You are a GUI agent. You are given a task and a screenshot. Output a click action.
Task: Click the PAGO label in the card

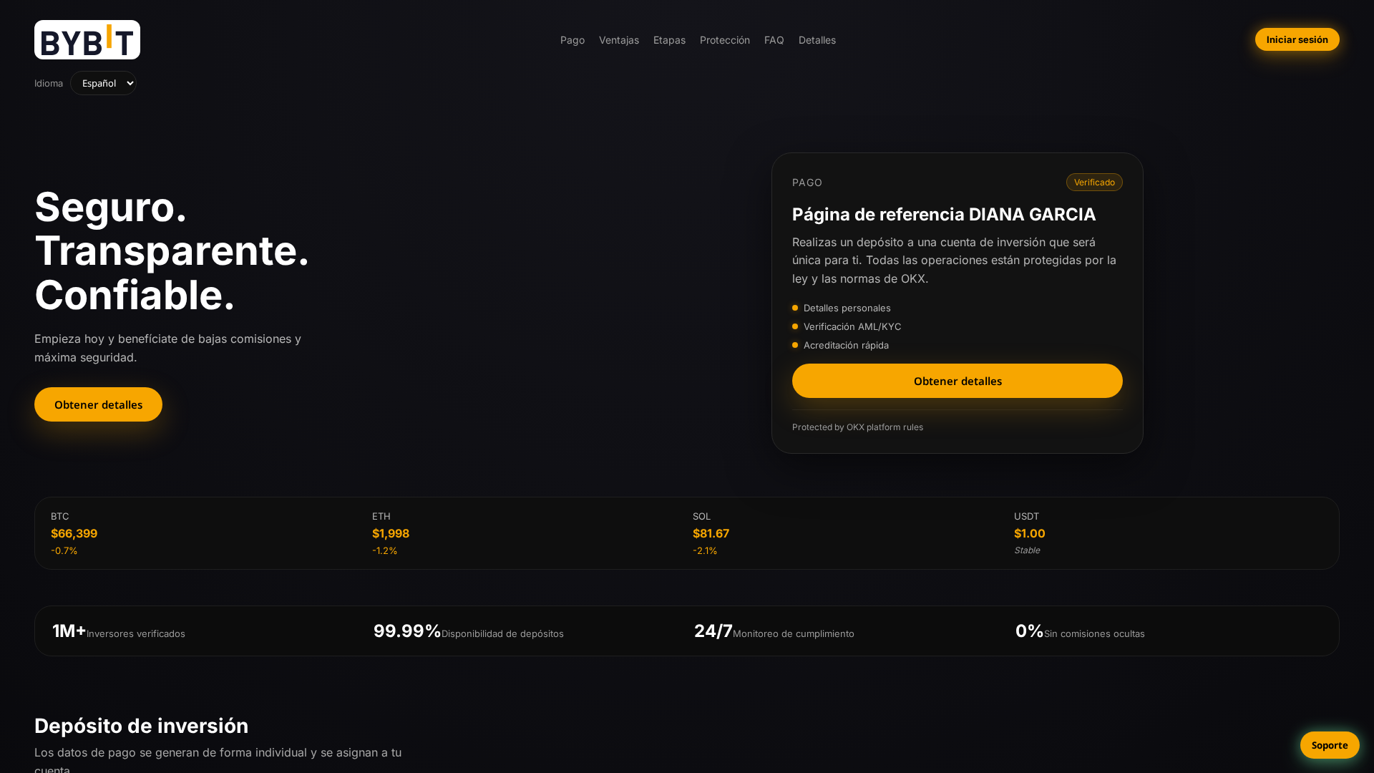807,183
